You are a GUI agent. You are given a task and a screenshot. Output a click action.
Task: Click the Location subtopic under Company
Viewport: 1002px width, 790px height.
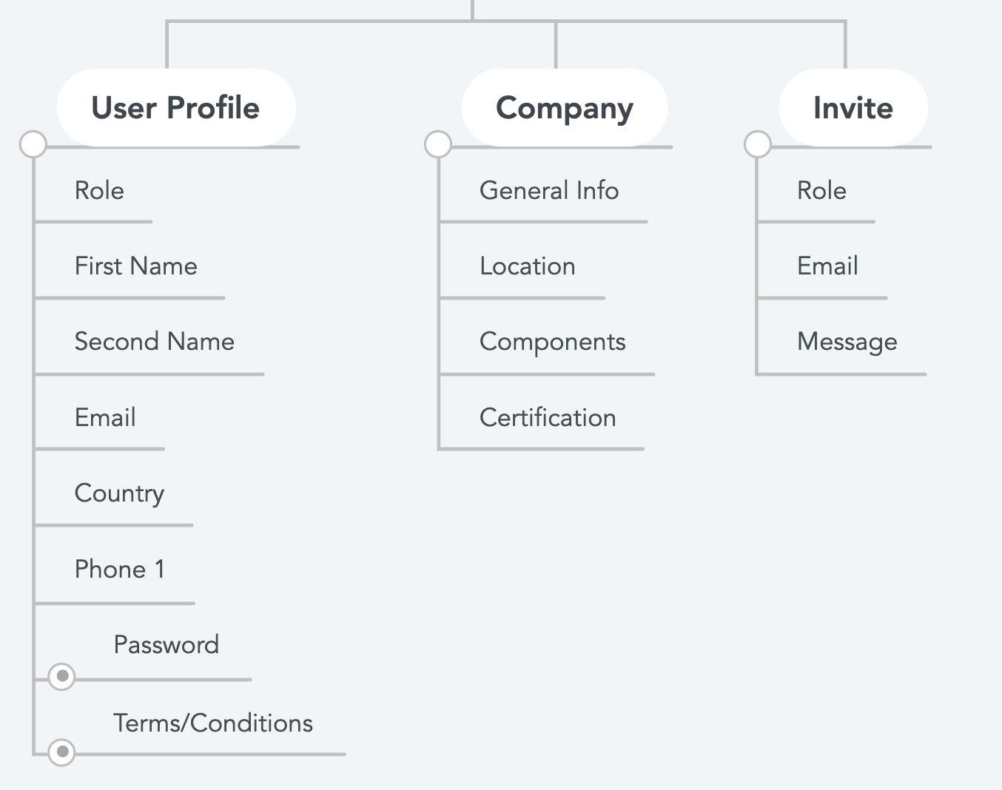click(528, 266)
